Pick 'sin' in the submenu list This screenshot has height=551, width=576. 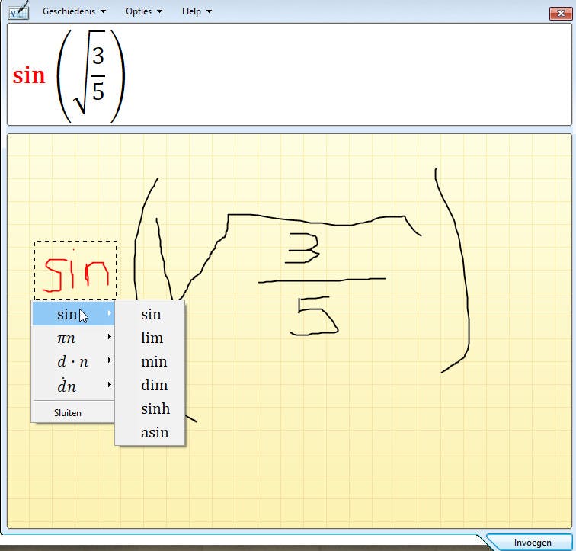click(150, 314)
